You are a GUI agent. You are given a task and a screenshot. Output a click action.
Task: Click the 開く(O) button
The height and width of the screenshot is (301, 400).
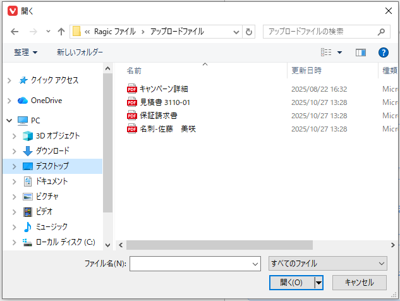click(x=291, y=283)
